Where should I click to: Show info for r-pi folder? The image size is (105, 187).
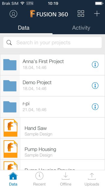(95, 107)
